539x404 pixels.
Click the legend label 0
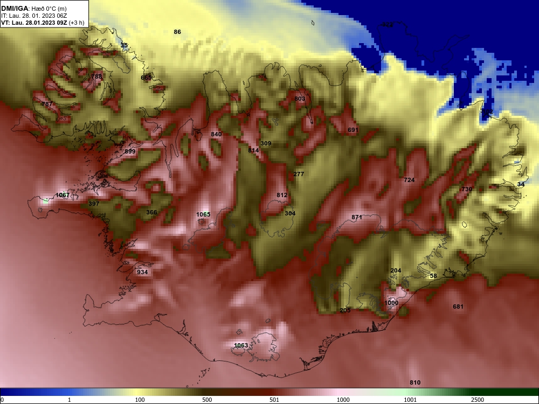tap(2, 400)
